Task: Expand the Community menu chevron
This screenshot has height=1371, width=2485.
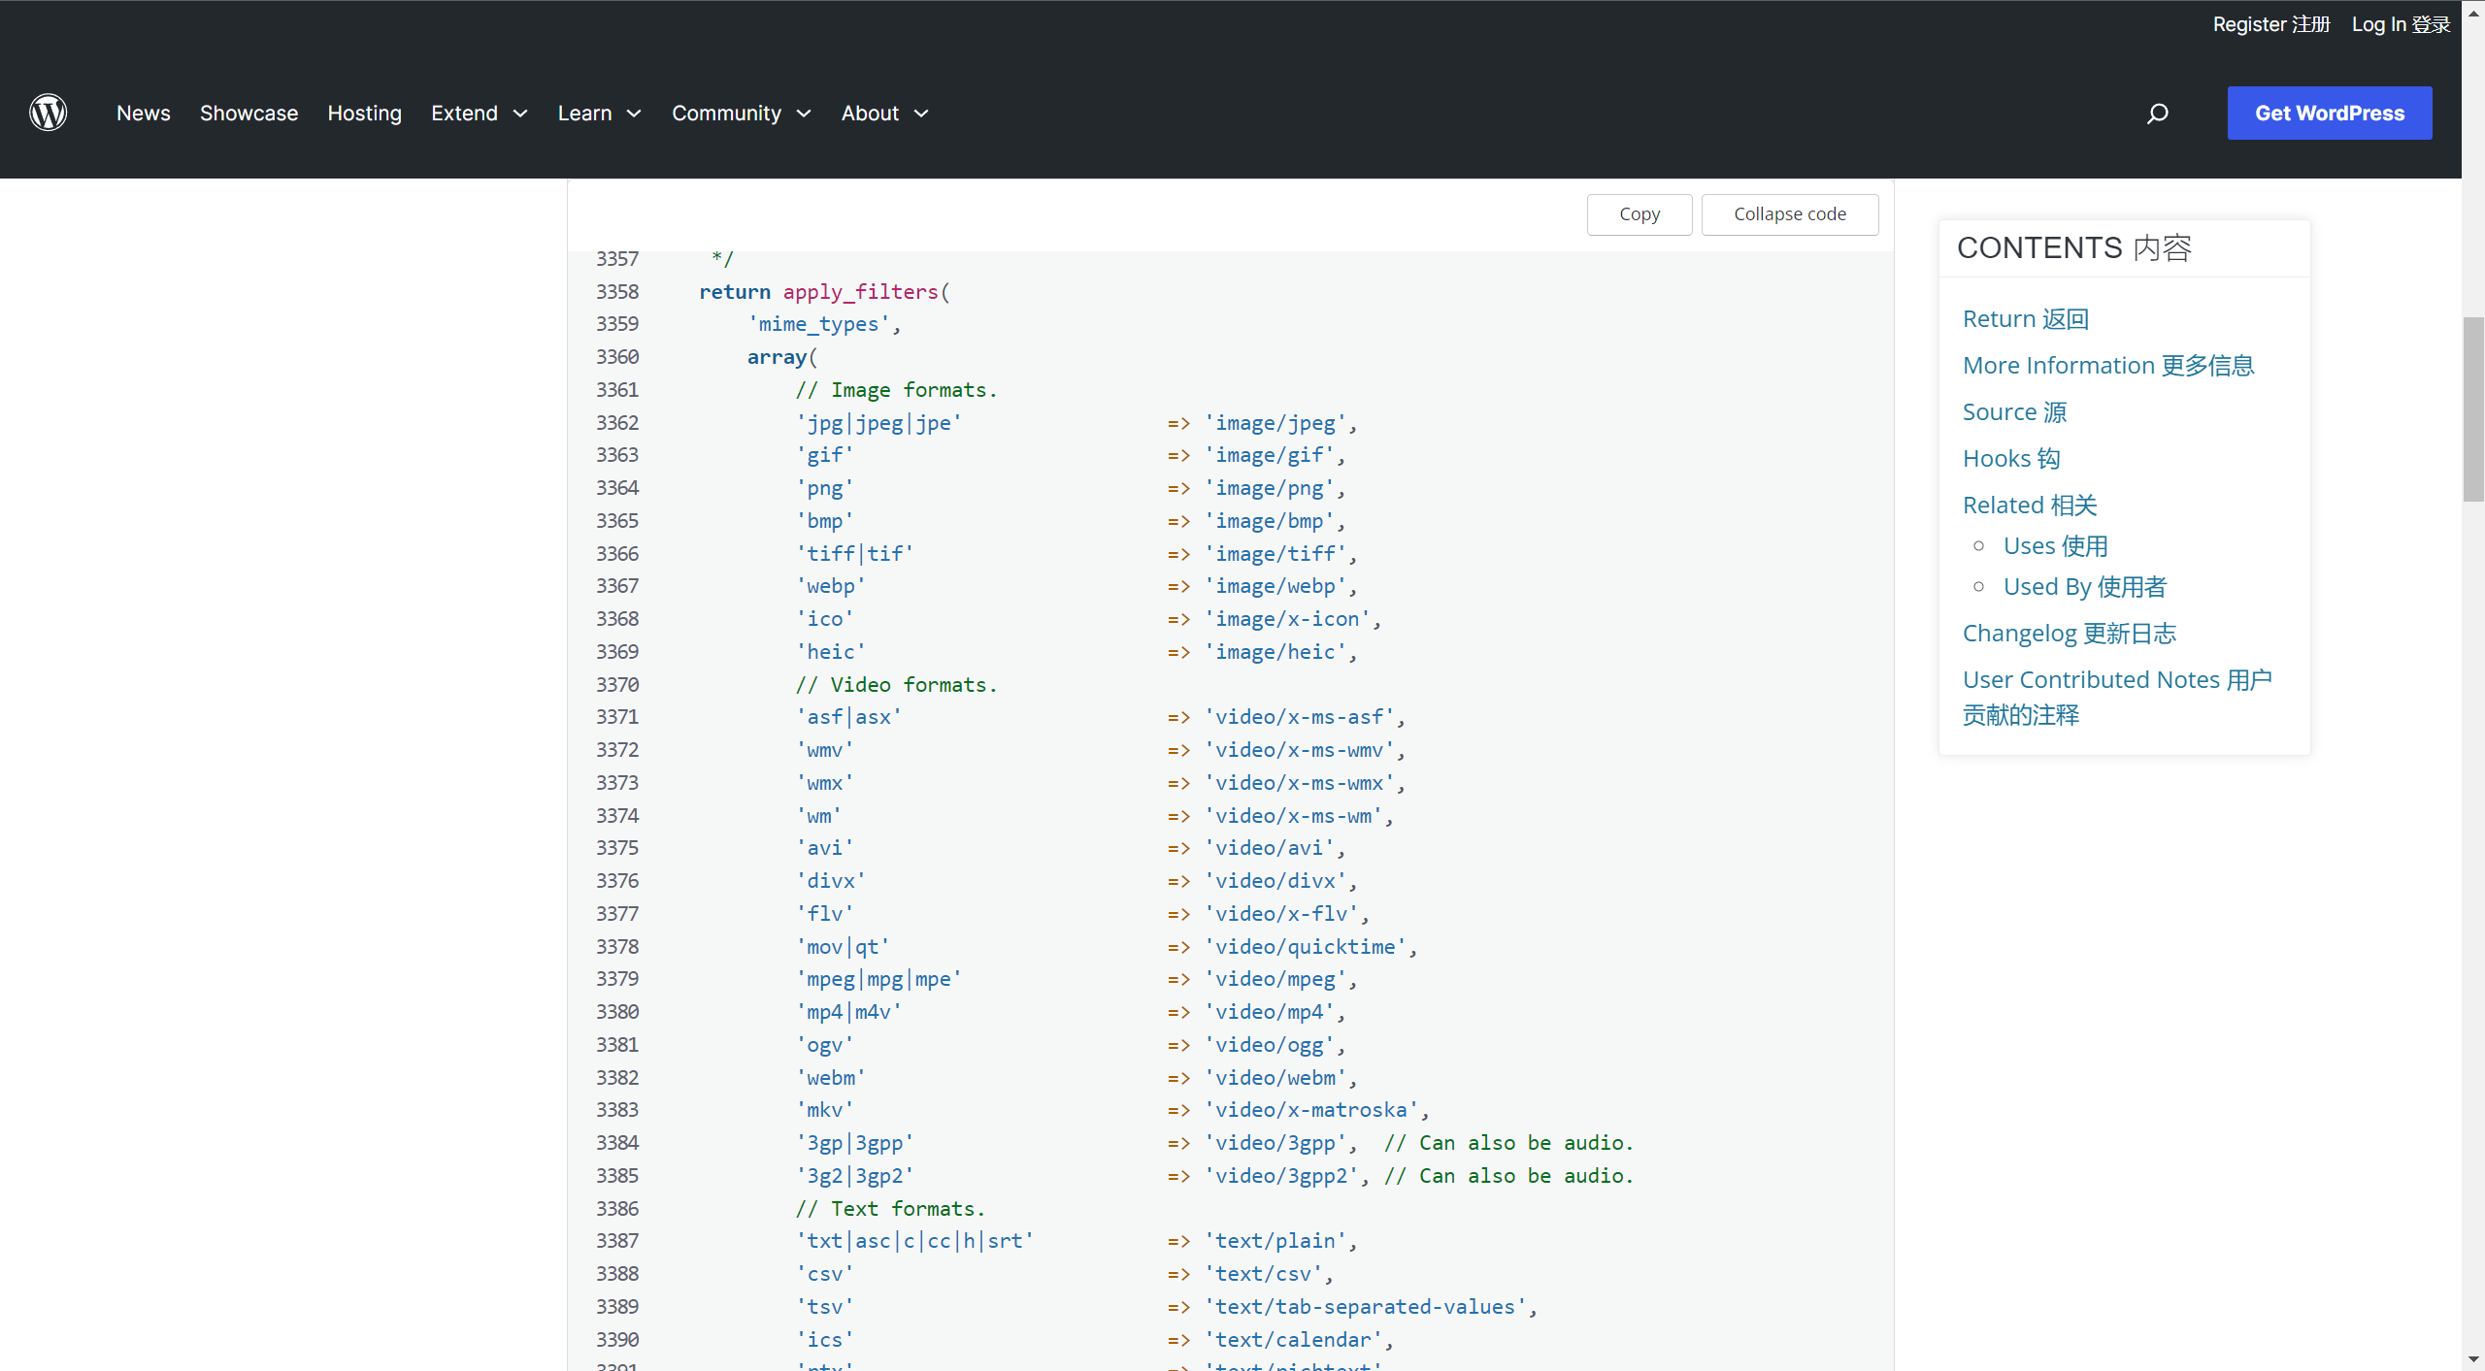Action: point(804,114)
